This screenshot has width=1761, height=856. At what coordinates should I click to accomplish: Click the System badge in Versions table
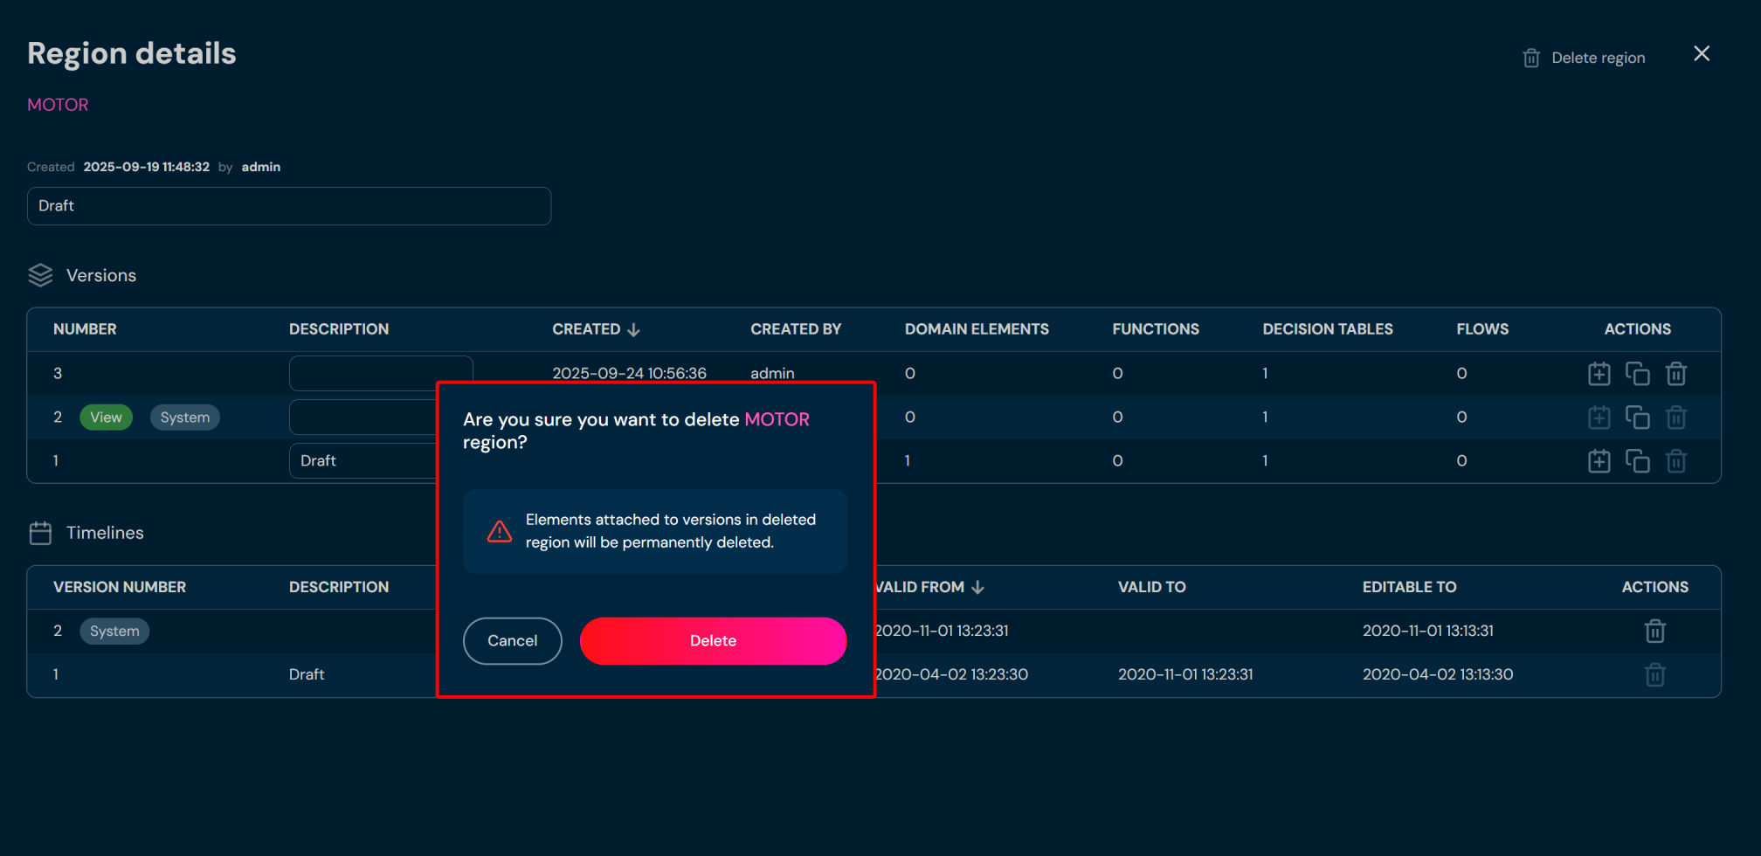[184, 418]
